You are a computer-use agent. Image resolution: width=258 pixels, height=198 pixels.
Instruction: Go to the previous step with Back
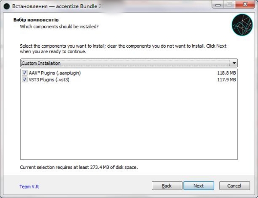167,186
